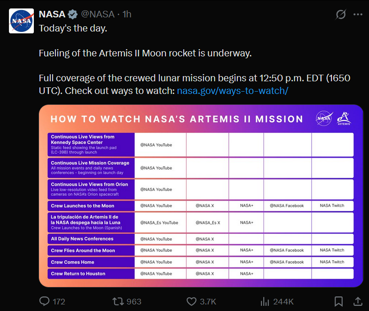Click the 172 replies count
The width and height of the screenshot is (369, 311).
coord(59,301)
